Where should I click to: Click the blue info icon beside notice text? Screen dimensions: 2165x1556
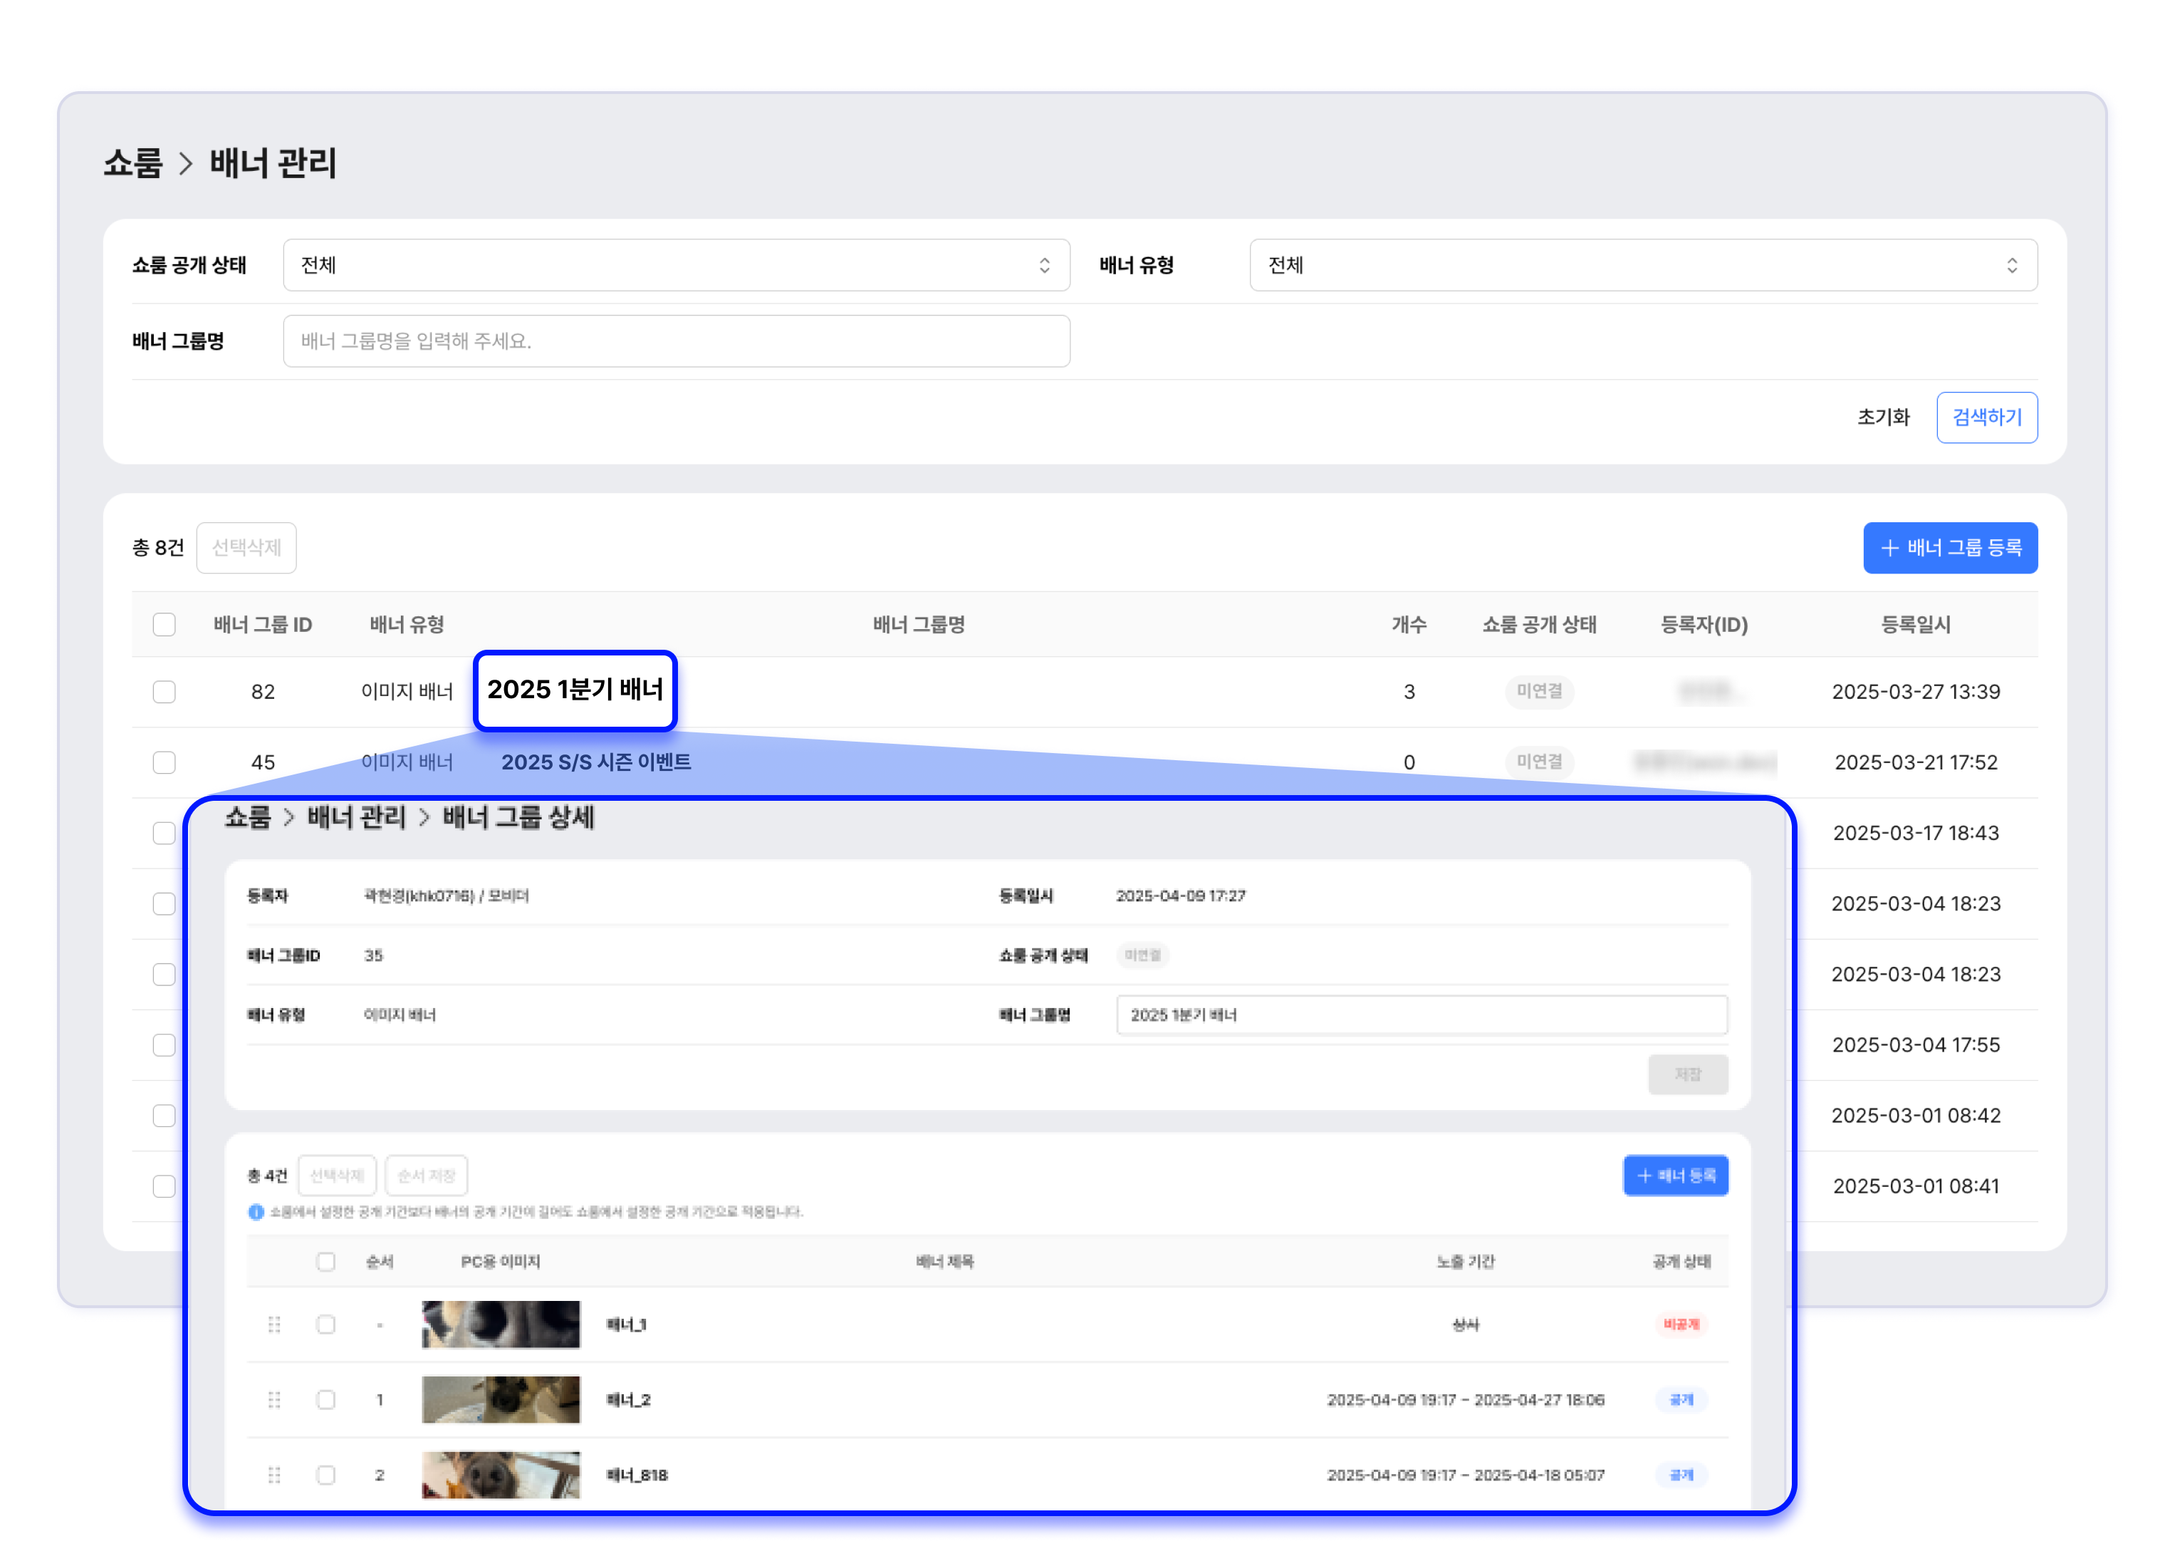[x=256, y=1212]
